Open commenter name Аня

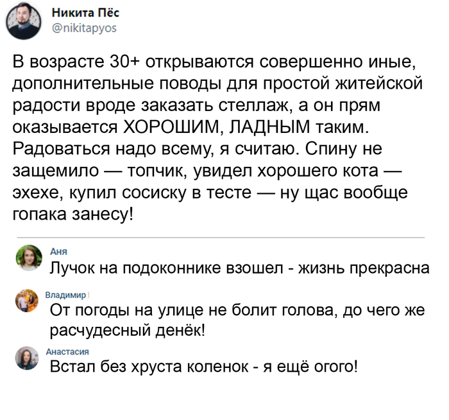point(57,252)
